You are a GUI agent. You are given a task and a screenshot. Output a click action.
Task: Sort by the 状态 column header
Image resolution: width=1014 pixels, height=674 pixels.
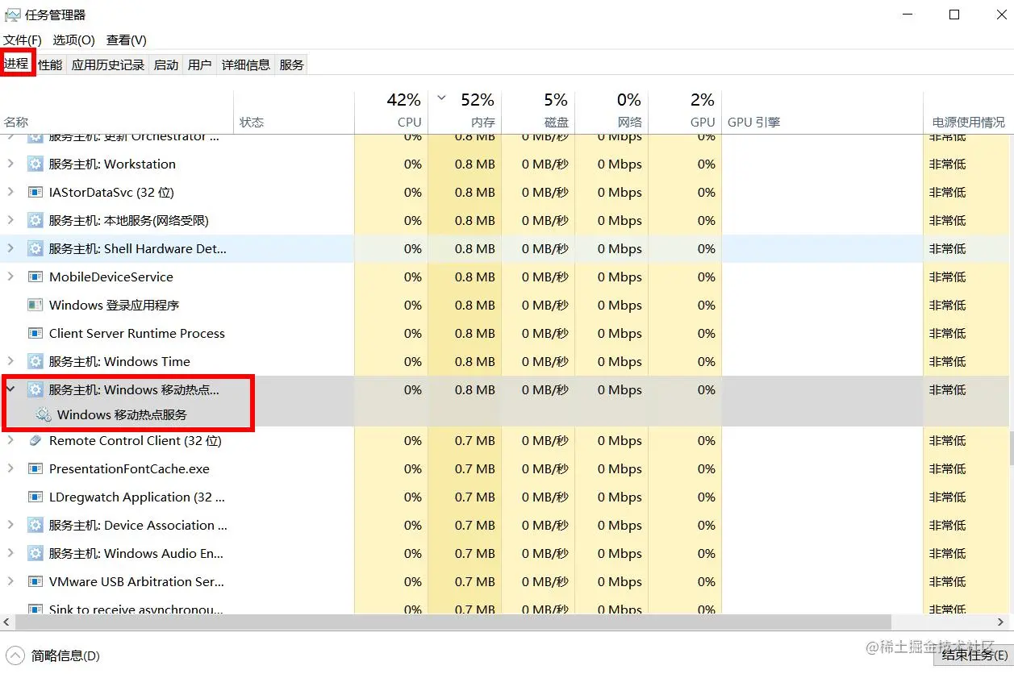click(294, 113)
